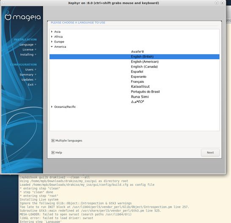Click the Africa tree label
This screenshot has width=231, height=223.
click(x=58, y=37)
